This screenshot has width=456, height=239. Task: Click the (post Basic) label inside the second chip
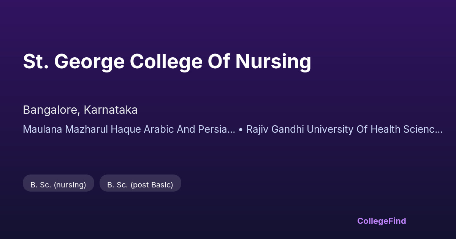[x=152, y=185]
